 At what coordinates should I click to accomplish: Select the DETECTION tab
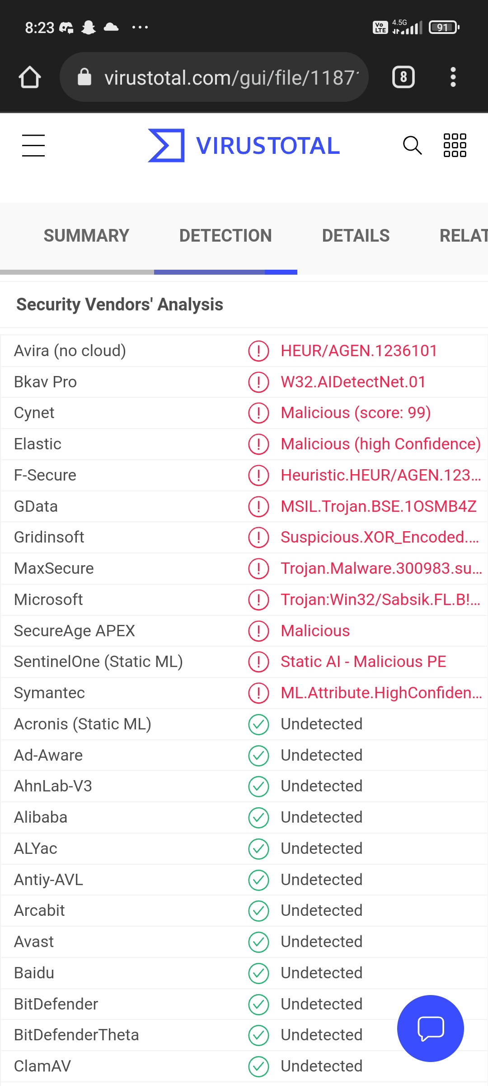(225, 236)
